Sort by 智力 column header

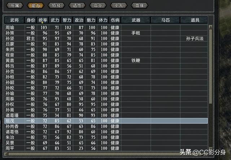coord(67,20)
